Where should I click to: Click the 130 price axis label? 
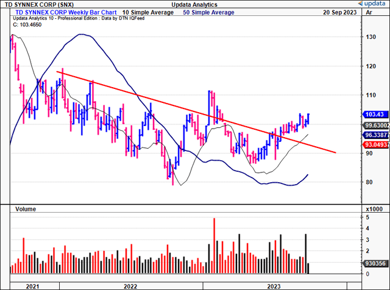[x=370, y=37]
